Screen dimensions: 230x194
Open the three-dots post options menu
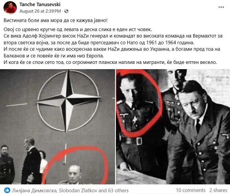[221, 7]
